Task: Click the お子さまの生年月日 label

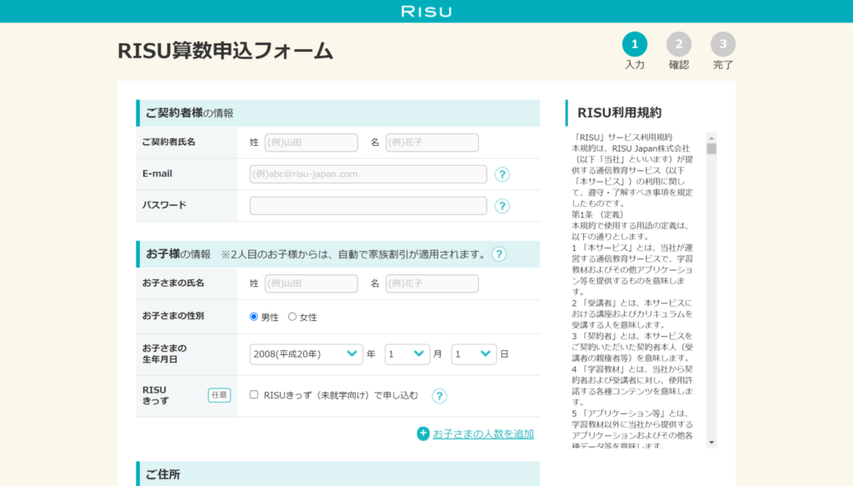Action: (x=164, y=353)
